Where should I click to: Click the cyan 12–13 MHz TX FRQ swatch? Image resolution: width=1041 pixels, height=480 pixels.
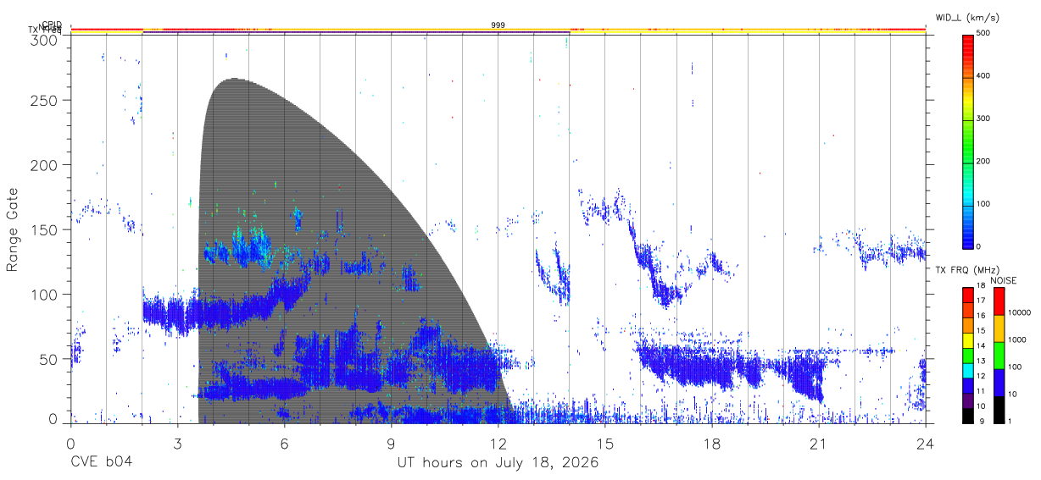[968, 370]
